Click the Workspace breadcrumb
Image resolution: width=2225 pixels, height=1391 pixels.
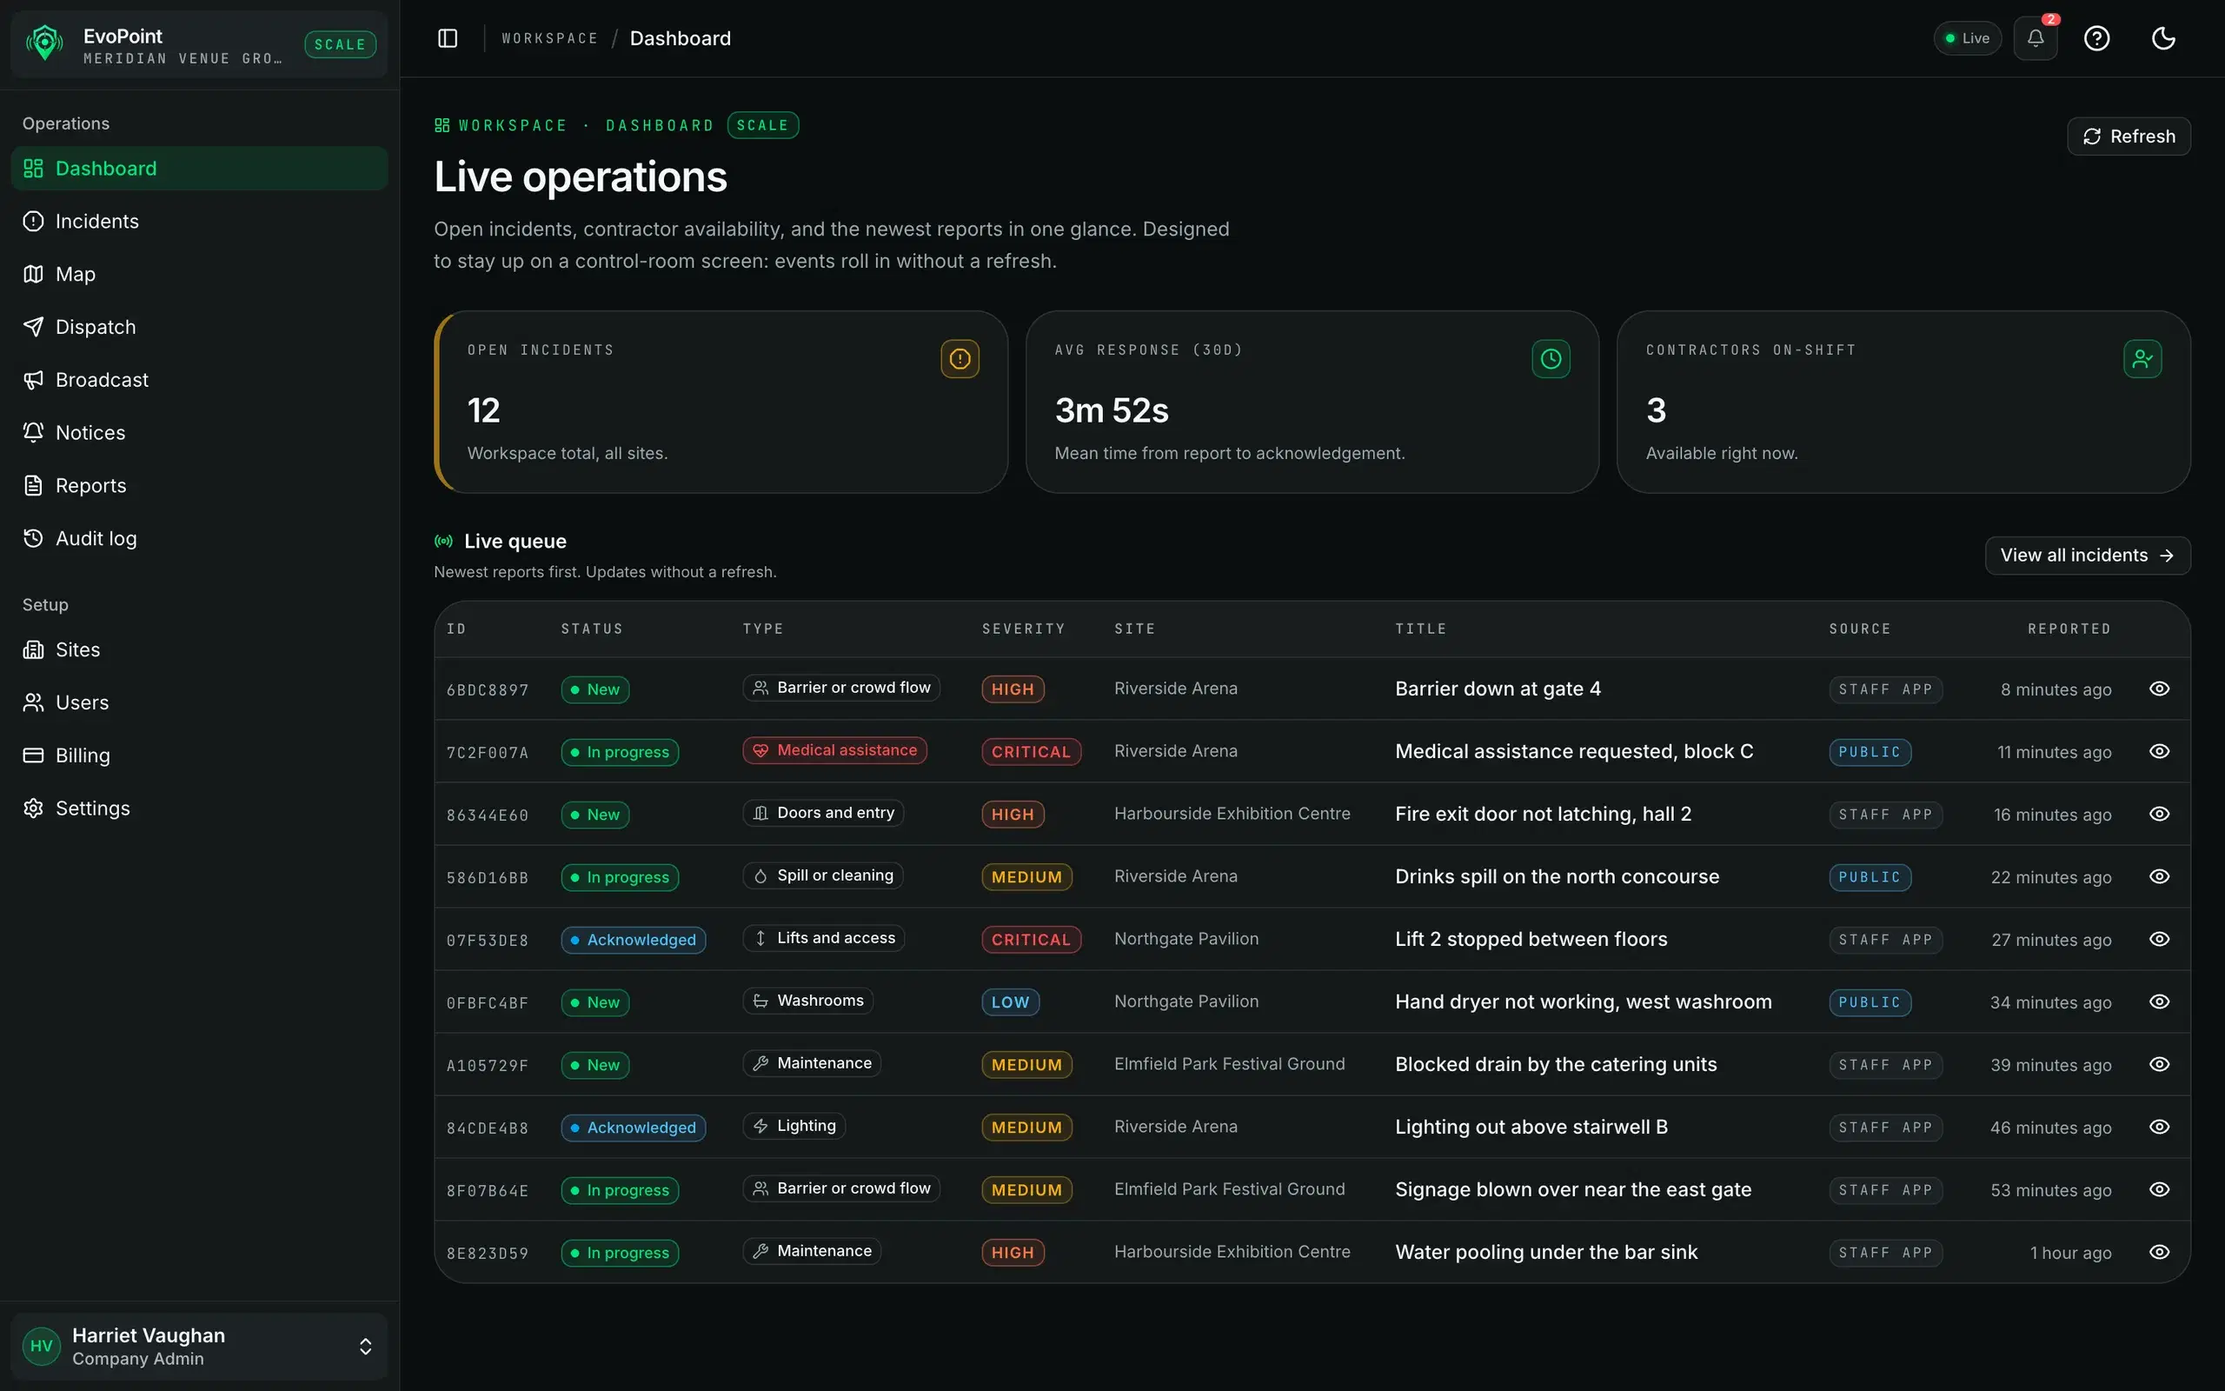pyautogui.click(x=550, y=37)
